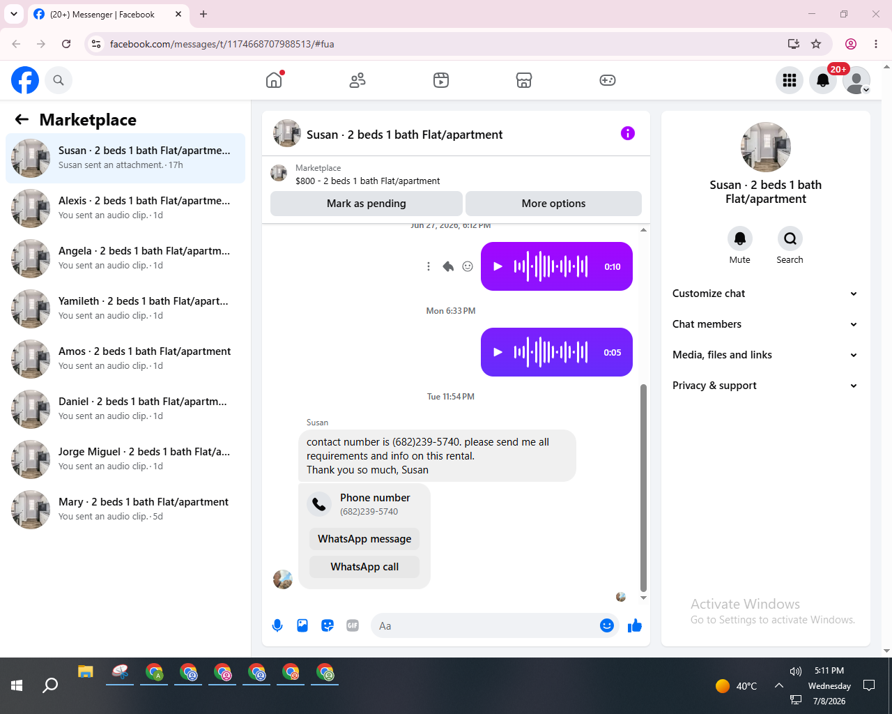
Task: Reload the page with the refresh button
Action: click(x=66, y=44)
